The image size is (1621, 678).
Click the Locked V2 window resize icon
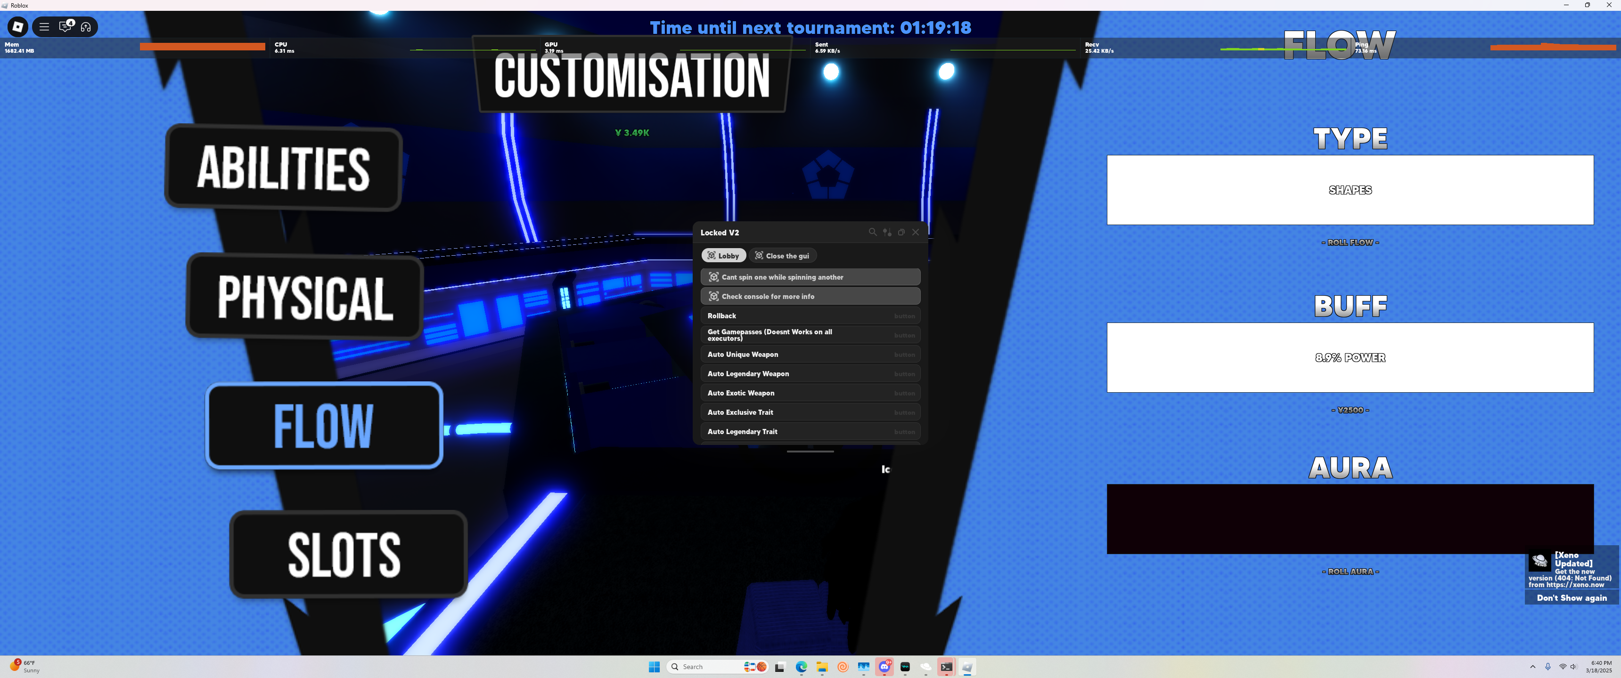coord(901,232)
